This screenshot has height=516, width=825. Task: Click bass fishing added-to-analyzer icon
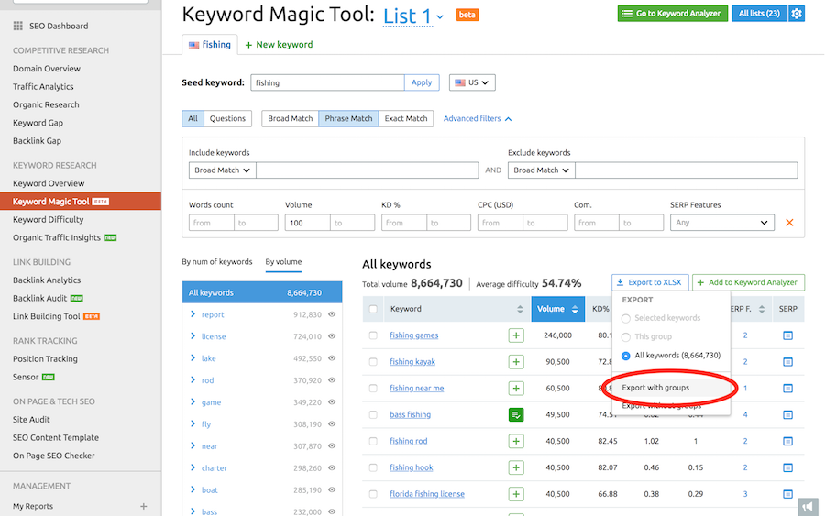click(x=515, y=414)
